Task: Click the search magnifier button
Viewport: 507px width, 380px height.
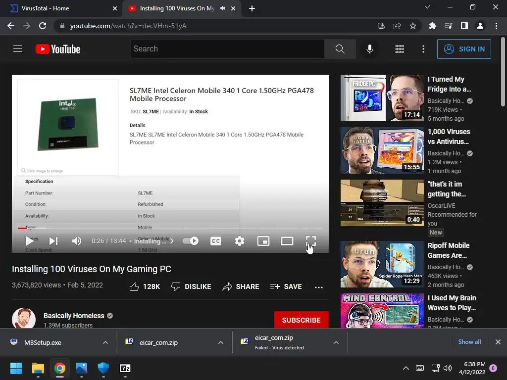Action: coord(340,49)
